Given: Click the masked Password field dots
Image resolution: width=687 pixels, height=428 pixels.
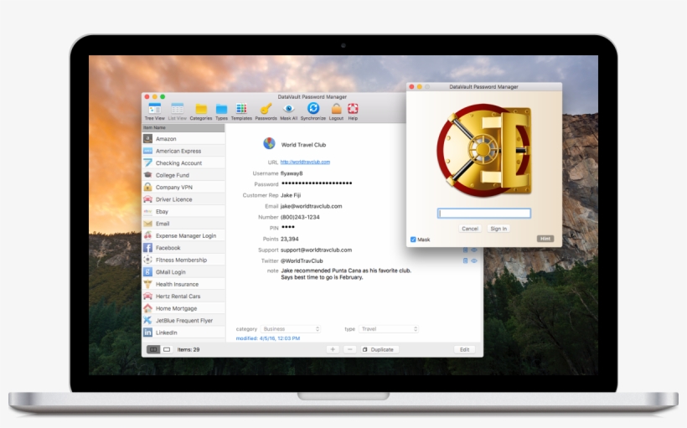Looking at the screenshot, I should [317, 183].
